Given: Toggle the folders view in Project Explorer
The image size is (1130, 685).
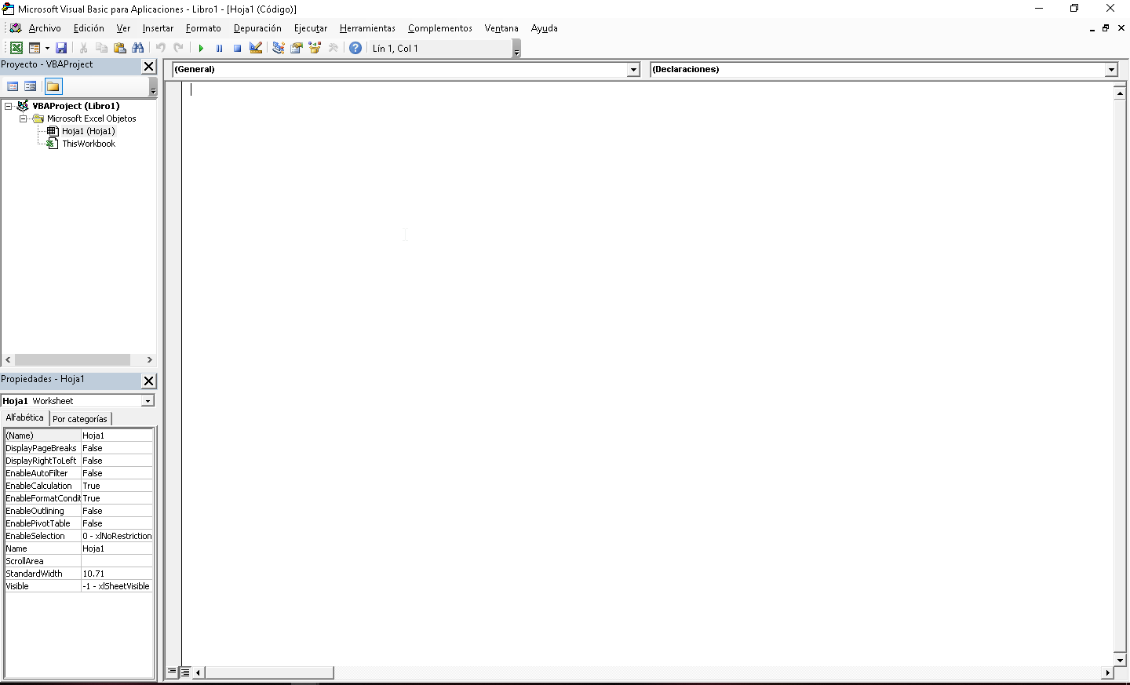Looking at the screenshot, I should (x=52, y=86).
